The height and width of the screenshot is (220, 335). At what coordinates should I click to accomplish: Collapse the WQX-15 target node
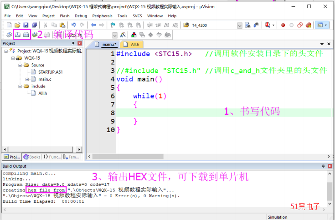pyautogui.click(x=13, y=58)
